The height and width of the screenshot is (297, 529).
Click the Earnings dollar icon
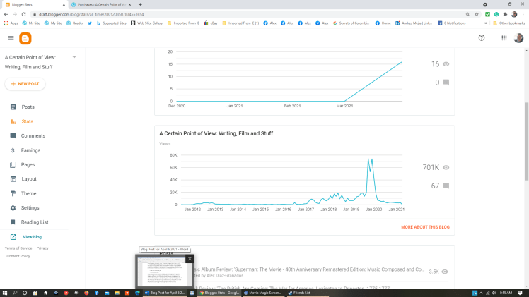(13, 150)
